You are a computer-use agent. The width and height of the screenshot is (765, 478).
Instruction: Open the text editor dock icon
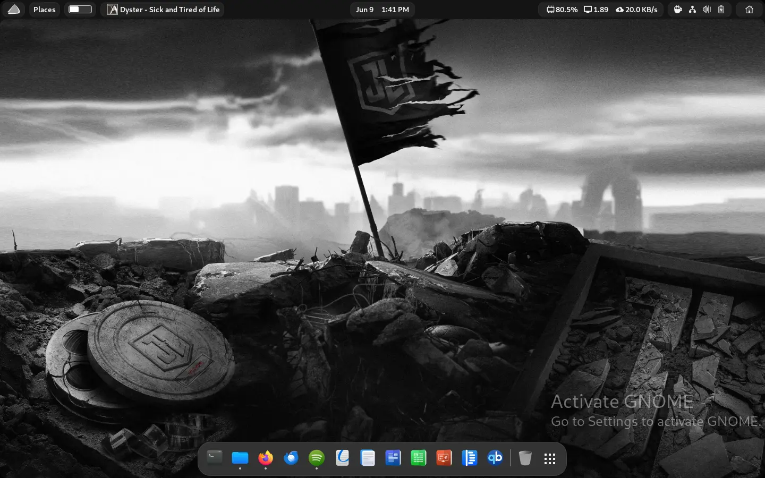pos(368,458)
